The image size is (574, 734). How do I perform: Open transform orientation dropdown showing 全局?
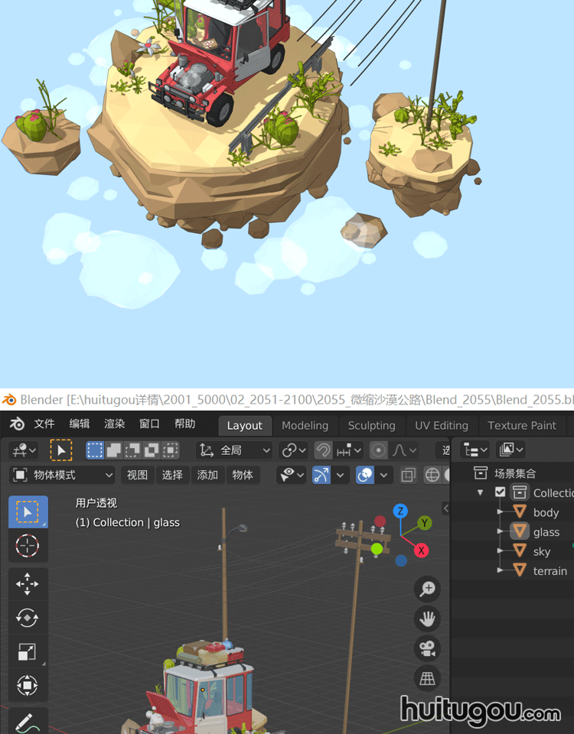(x=234, y=450)
